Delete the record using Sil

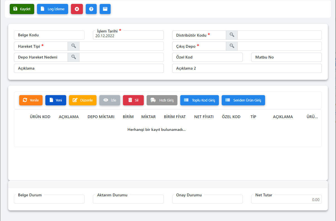point(133,100)
